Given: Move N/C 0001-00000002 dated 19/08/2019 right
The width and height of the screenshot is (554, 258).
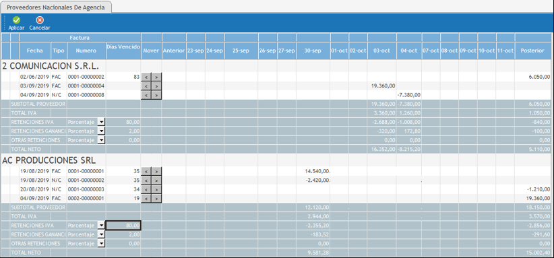Looking at the screenshot, I should pos(156,181).
